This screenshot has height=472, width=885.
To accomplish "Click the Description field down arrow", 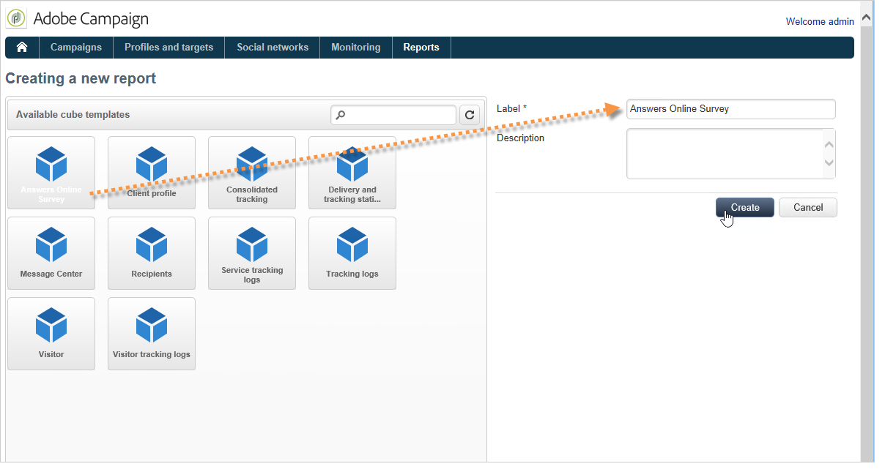I will 829,163.
